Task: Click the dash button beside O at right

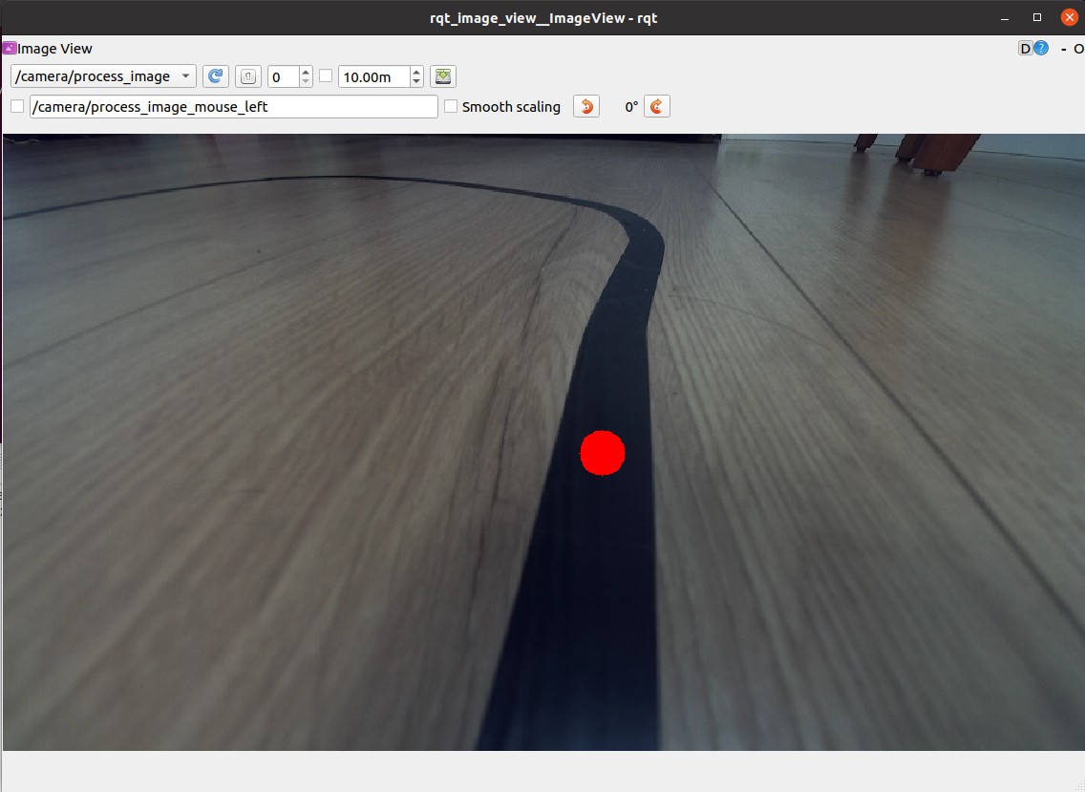Action: [x=1064, y=49]
